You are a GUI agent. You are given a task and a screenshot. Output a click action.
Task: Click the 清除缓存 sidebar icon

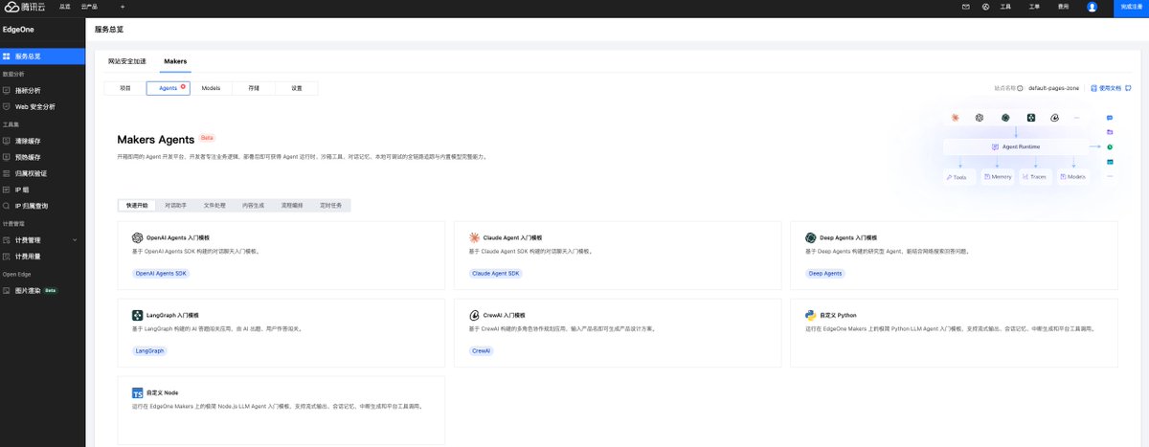pos(7,141)
